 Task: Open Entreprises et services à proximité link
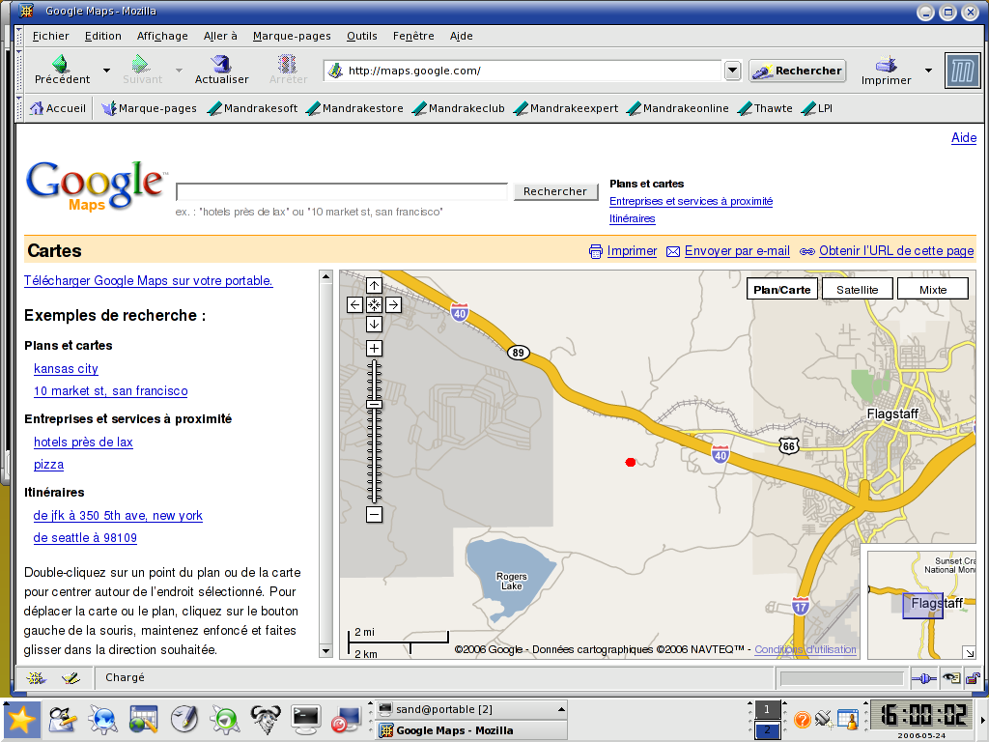pos(691,201)
